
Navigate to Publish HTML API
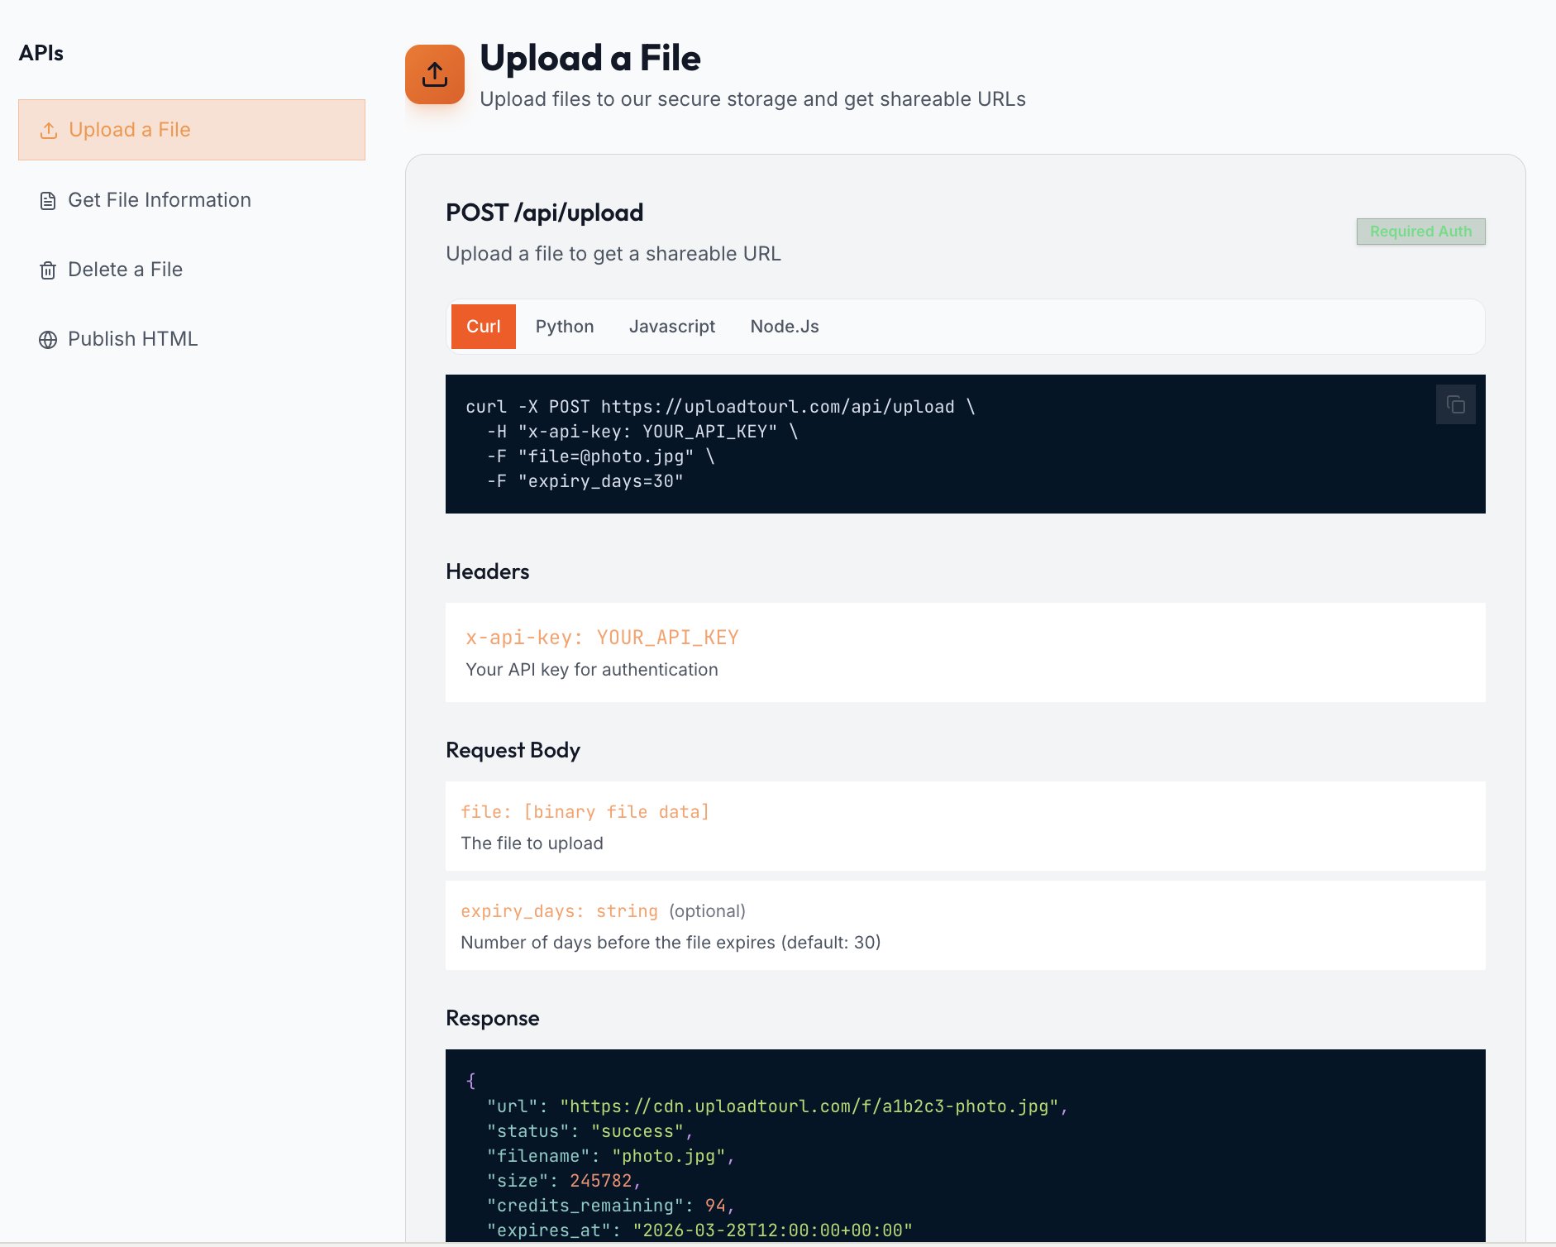tap(192, 339)
